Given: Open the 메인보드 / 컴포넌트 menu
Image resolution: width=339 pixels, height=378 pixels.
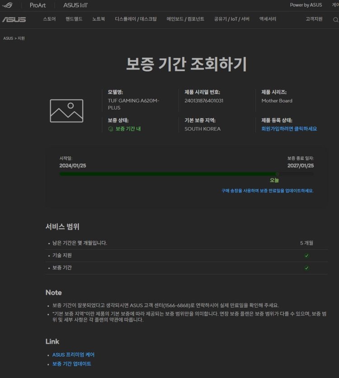Looking at the screenshot, I should pos(185,19).
